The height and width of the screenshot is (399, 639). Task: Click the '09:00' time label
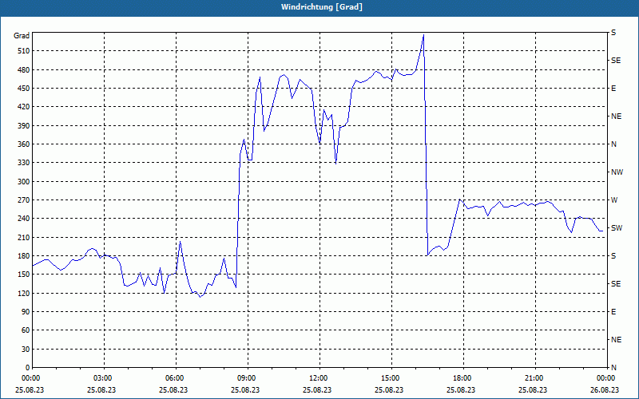(x=246, y=377)
